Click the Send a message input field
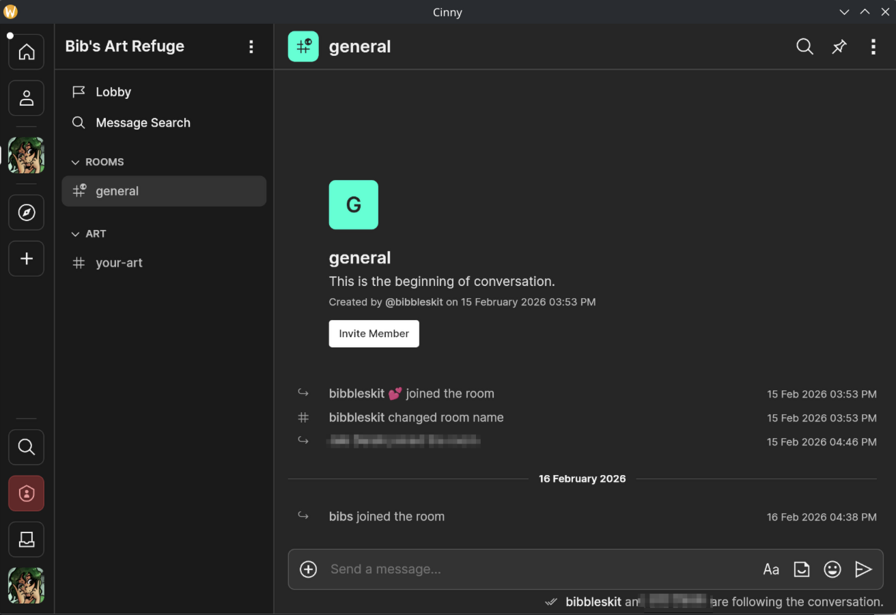Image resolution: width=896 pixels, height=615 pixels. [x=533, y=569]
